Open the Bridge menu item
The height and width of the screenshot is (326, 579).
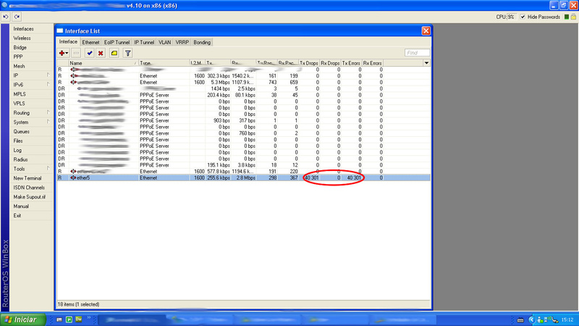coord(20,47)
